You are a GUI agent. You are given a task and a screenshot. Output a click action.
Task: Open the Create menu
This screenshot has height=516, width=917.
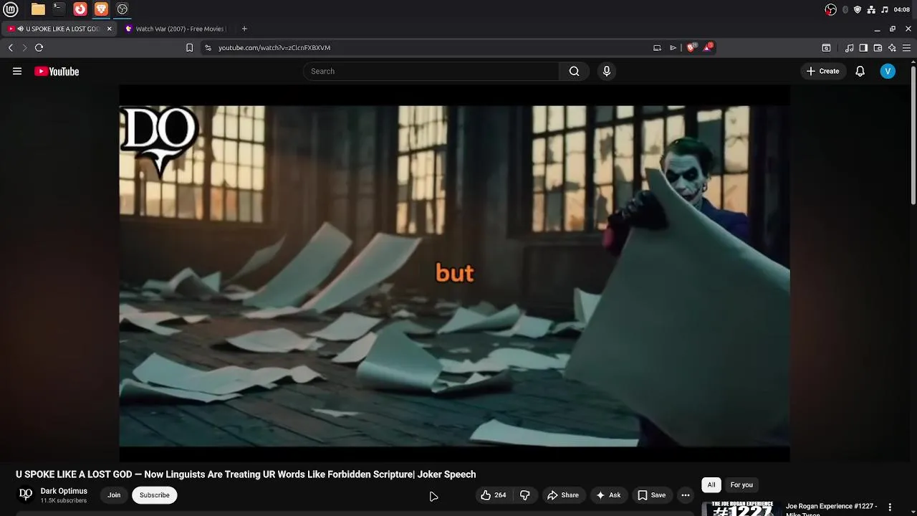822,71
